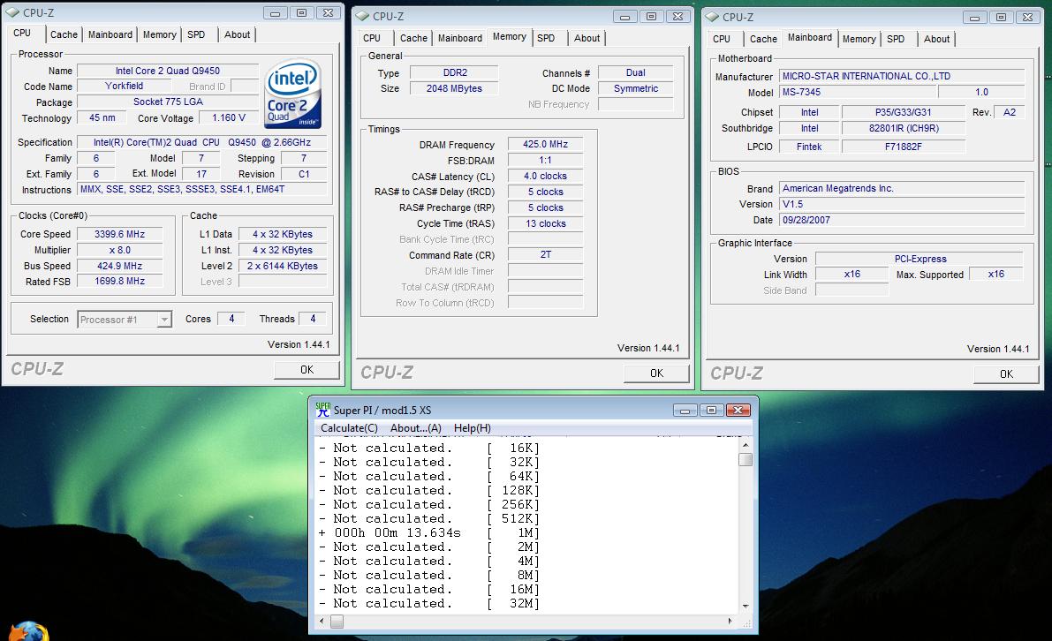Click the memory Type value DDR2
This screenshot has height=641, width=1052.
[454, 72]
